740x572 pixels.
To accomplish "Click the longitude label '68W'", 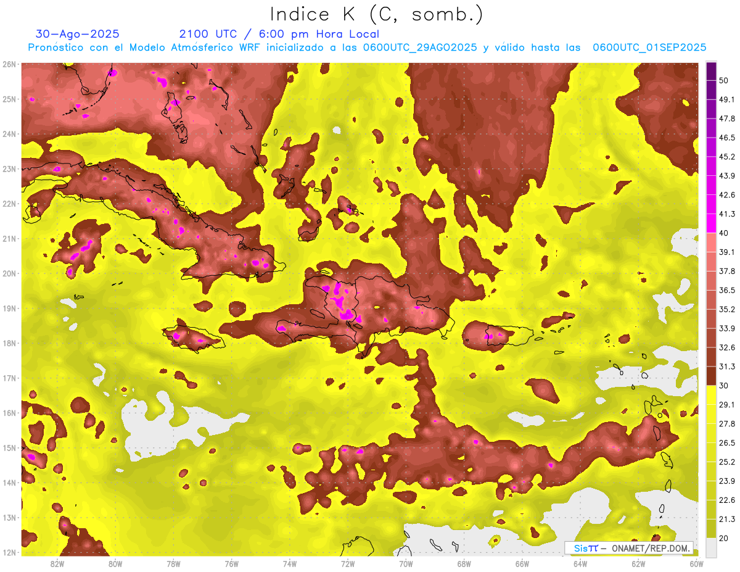I will point(464,563).
